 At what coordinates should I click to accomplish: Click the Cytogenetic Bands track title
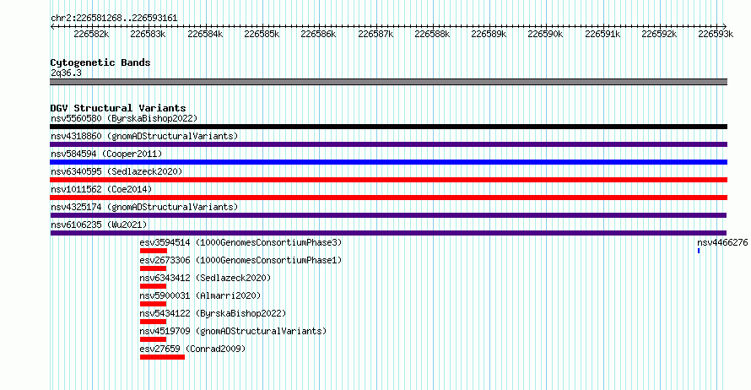[x=100, y=62]
